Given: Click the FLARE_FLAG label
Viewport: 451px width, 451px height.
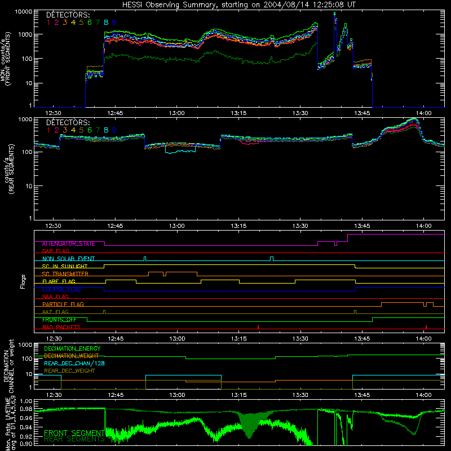Looking at the screenshot, I should (x=59, y=281).
